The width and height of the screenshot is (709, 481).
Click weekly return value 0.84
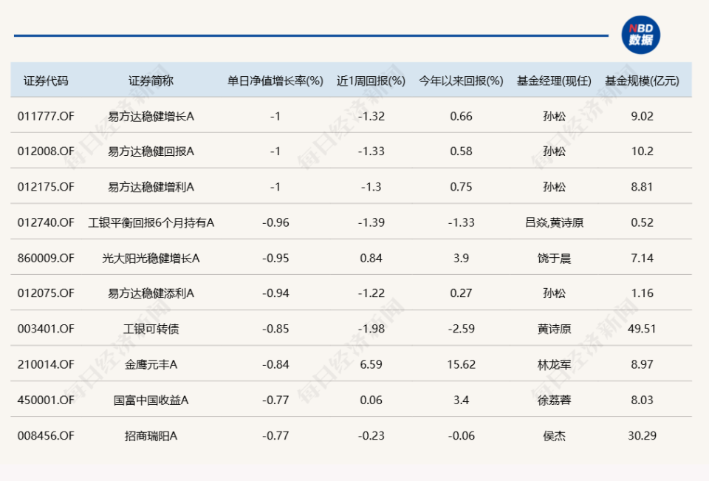pos(371,258)
